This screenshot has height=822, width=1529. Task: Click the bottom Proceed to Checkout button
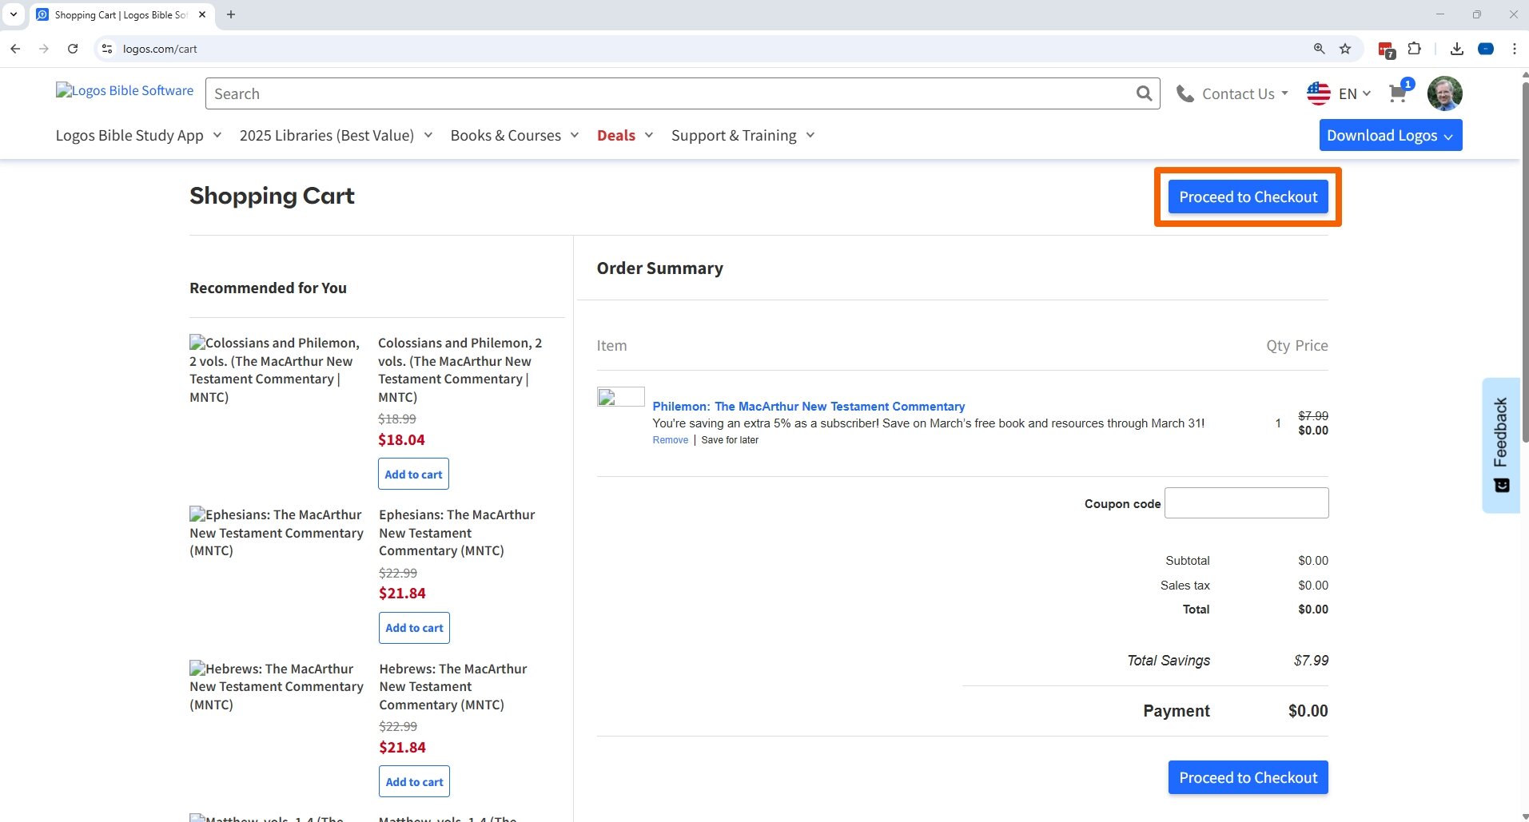[x=1248, y=777]
